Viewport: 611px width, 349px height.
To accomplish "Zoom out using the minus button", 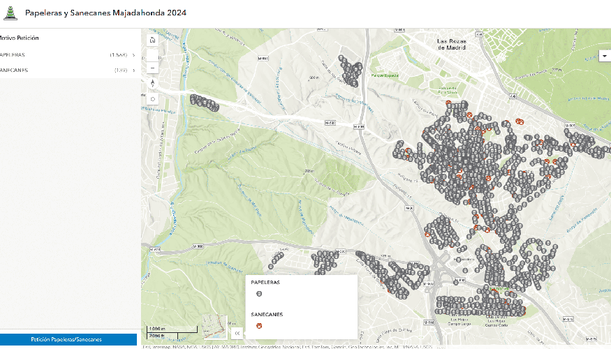I will [x=152, y=68].
